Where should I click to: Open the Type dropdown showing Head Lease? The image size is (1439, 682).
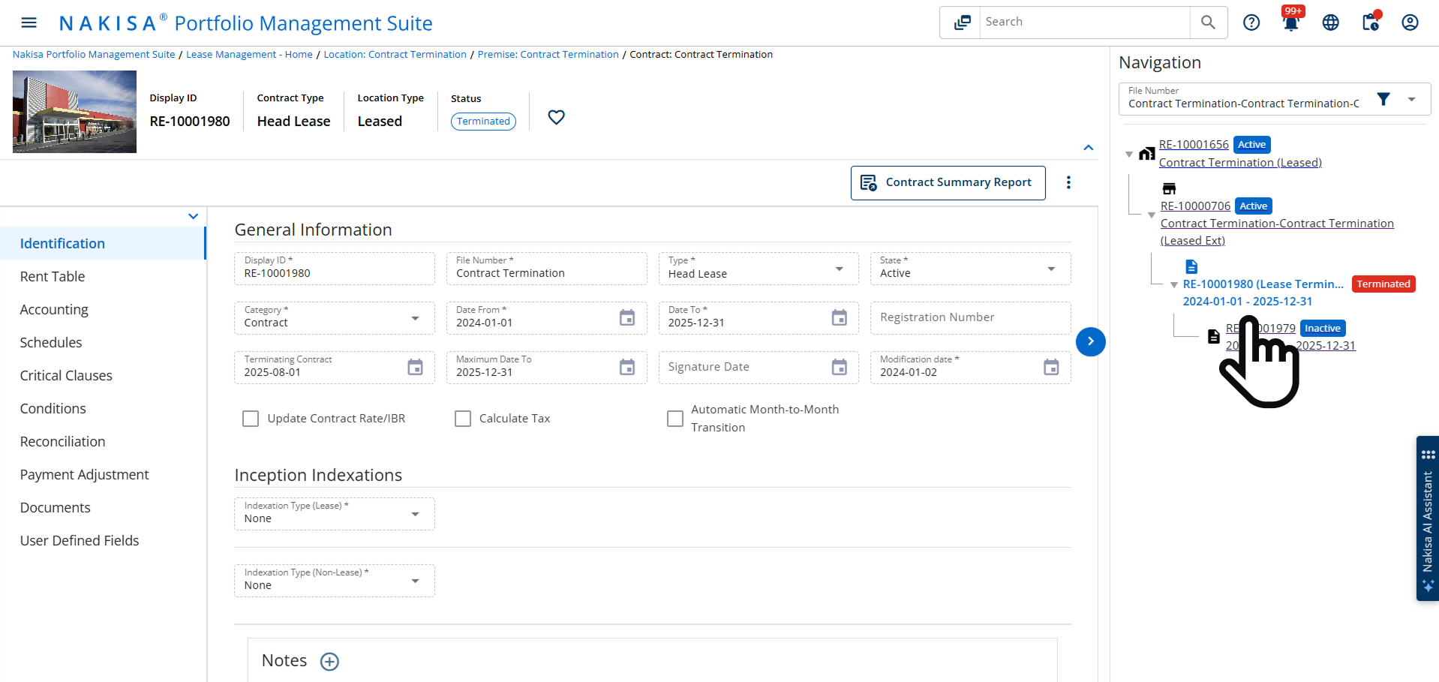point(758,269)
